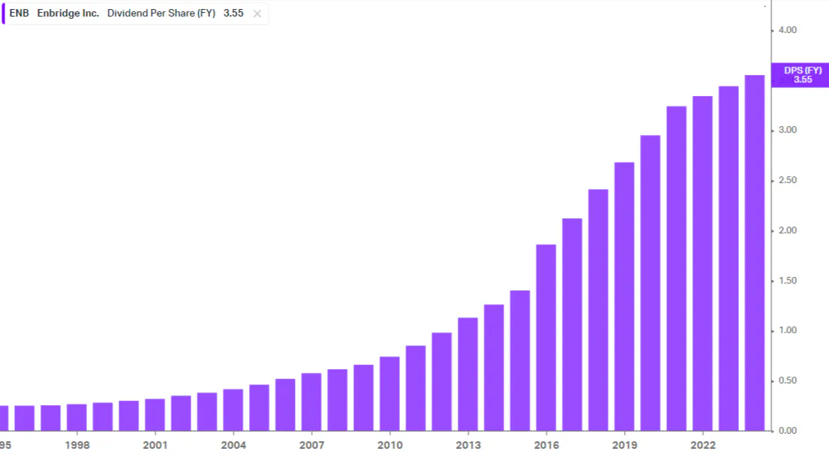
Task: Click the Enbridge Inc. company name
Action: [x=68, y=14]
